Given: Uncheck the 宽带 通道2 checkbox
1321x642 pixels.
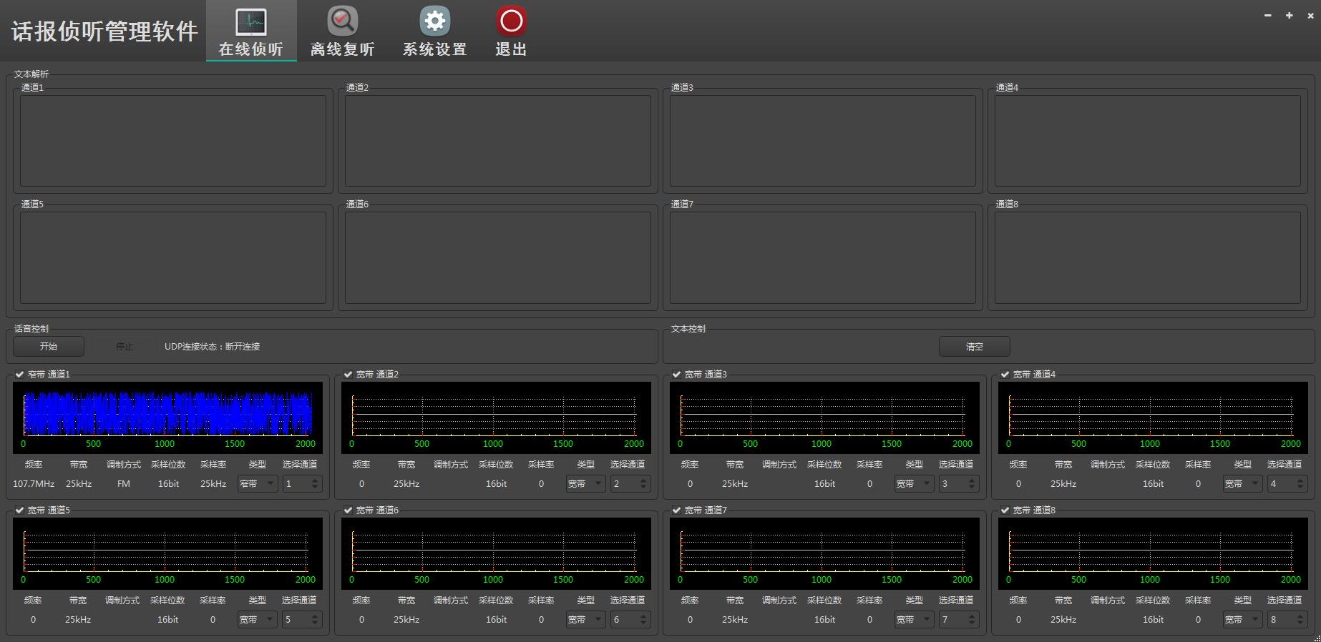Looking at the screenshot, I should point(348,374).
